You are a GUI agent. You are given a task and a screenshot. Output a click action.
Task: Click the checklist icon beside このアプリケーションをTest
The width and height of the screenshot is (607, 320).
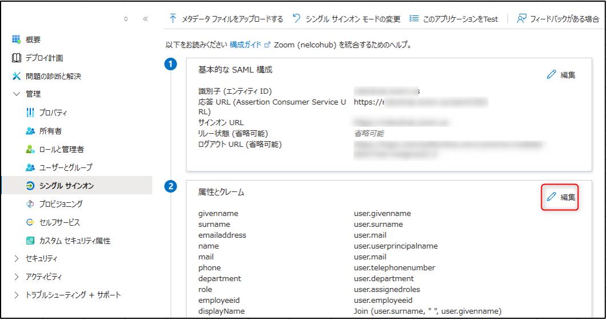[x=414, y=18]
